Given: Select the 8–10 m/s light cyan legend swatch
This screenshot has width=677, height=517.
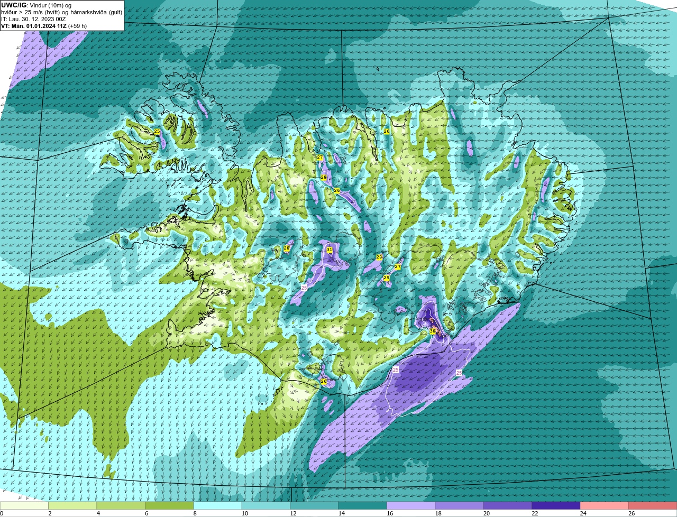Looking at the screenshot, I should tap(217, 505).
